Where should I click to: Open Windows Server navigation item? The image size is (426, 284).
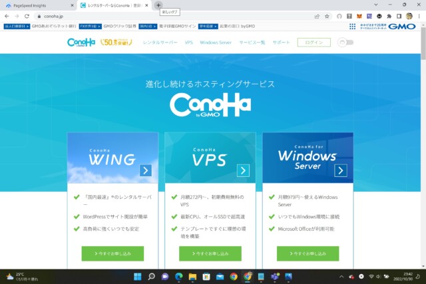click(x=216, y=43)
